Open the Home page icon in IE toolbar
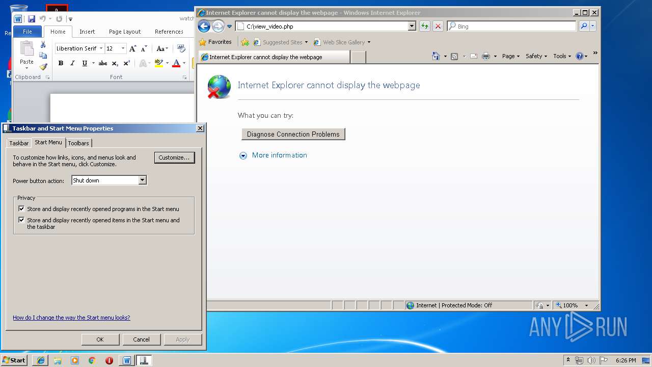Screen dimensions: 652x367 pyautogui.click(x=436, y=56)
